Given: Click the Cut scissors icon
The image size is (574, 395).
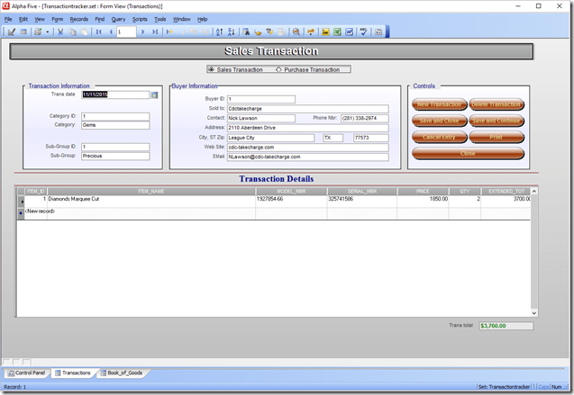Looking at the screenshot, I should (x=60, y=31).
